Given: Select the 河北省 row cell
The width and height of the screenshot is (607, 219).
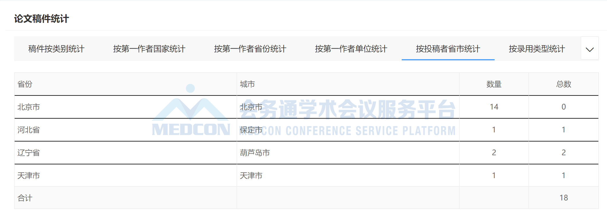Looking at the screenshot, I should pyautogui.click(x=126, y=130).
